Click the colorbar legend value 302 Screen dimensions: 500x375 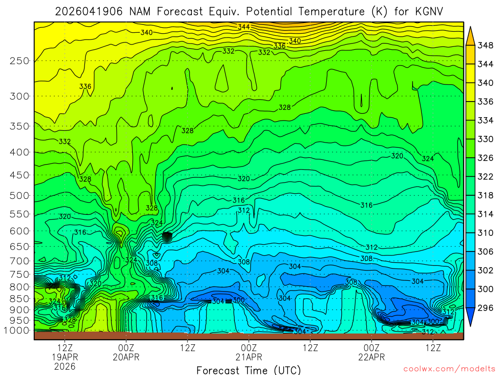[485, 270]
